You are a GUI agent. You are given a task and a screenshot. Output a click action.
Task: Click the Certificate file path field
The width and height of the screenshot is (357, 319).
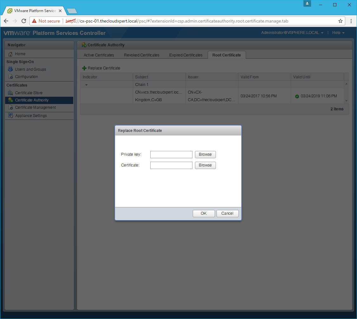coord(171,165)
